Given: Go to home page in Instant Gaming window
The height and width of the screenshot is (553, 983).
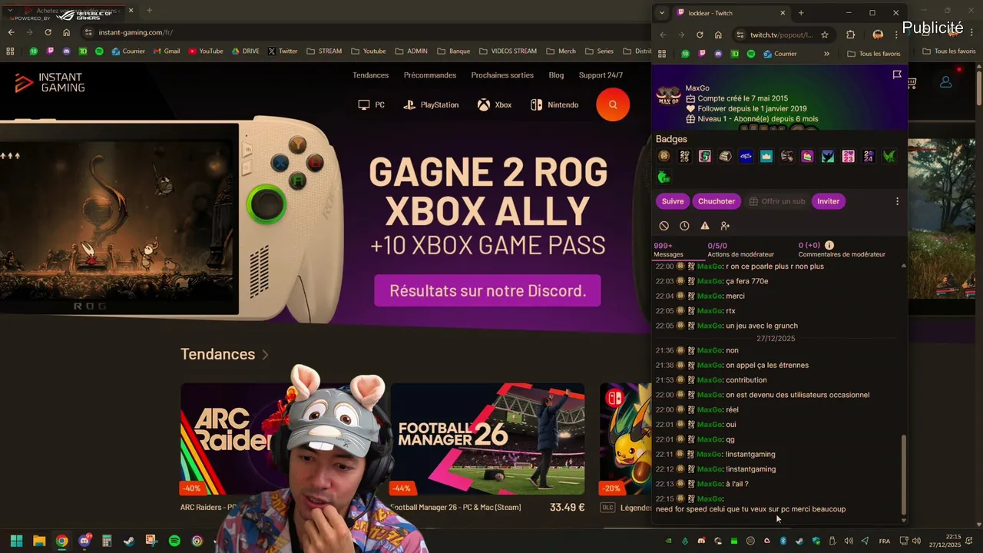Looking at the screenshot, I should (66, 32).
